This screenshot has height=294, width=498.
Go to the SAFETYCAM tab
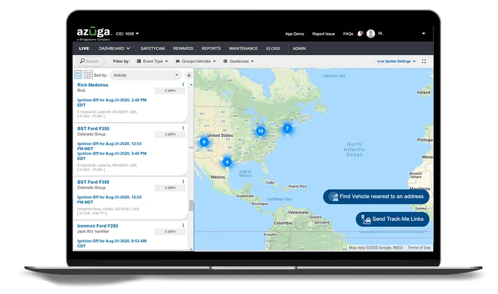pos(152,48)
